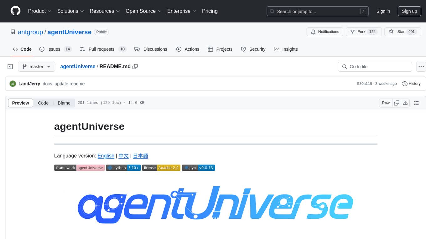Image resolution: width=426 pixels, height=239 pixels.
Task: Click the framework agentUniverse badge
Action: pyautogui.click(x=79, y=168)
